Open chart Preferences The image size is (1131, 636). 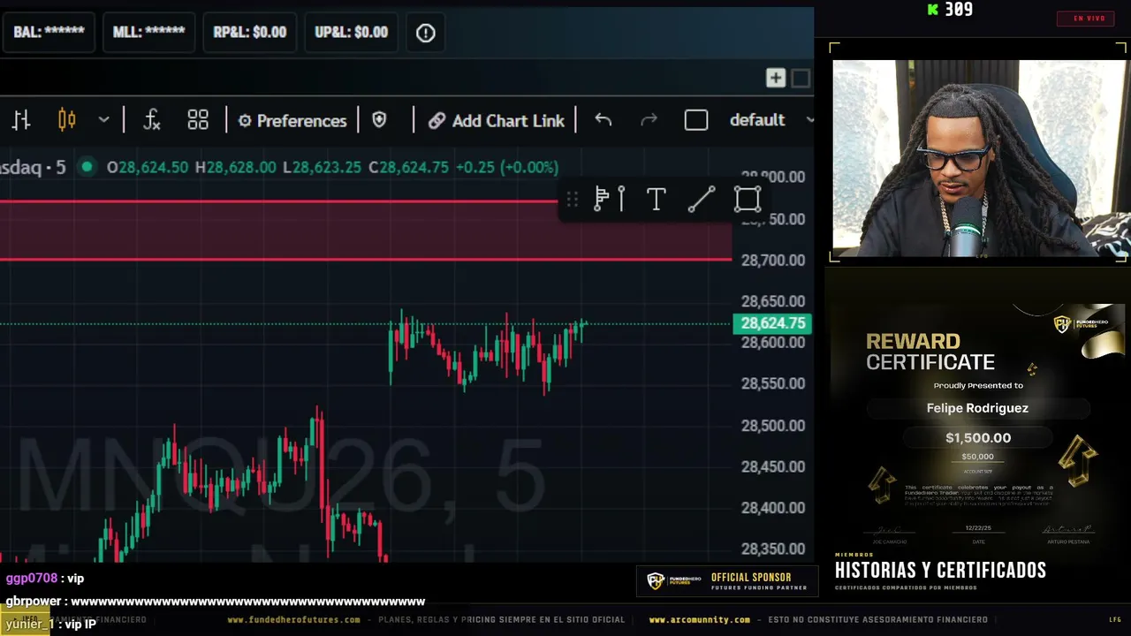(292, 121)
